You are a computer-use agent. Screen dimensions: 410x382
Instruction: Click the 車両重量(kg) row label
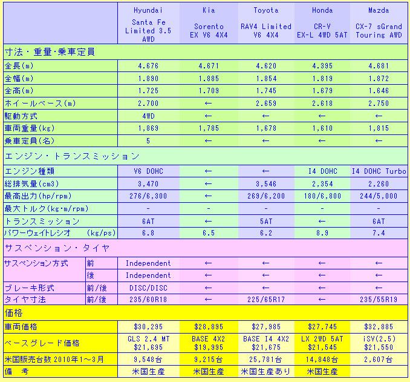[x=30, y=128]
